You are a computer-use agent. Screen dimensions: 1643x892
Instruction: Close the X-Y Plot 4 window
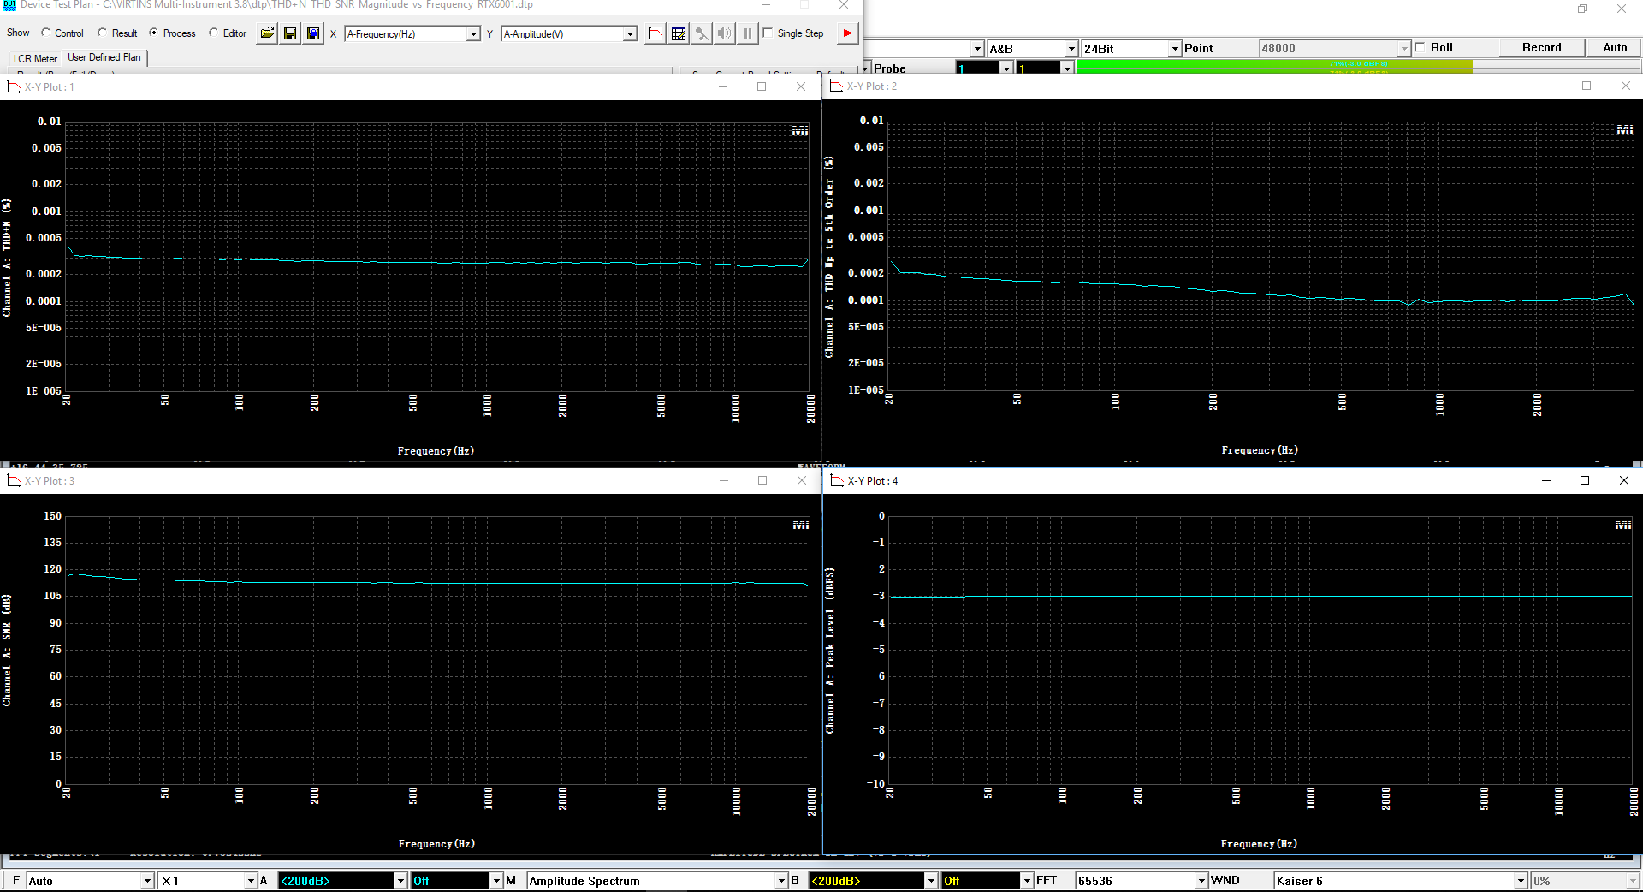click(x=1624, y=480)
